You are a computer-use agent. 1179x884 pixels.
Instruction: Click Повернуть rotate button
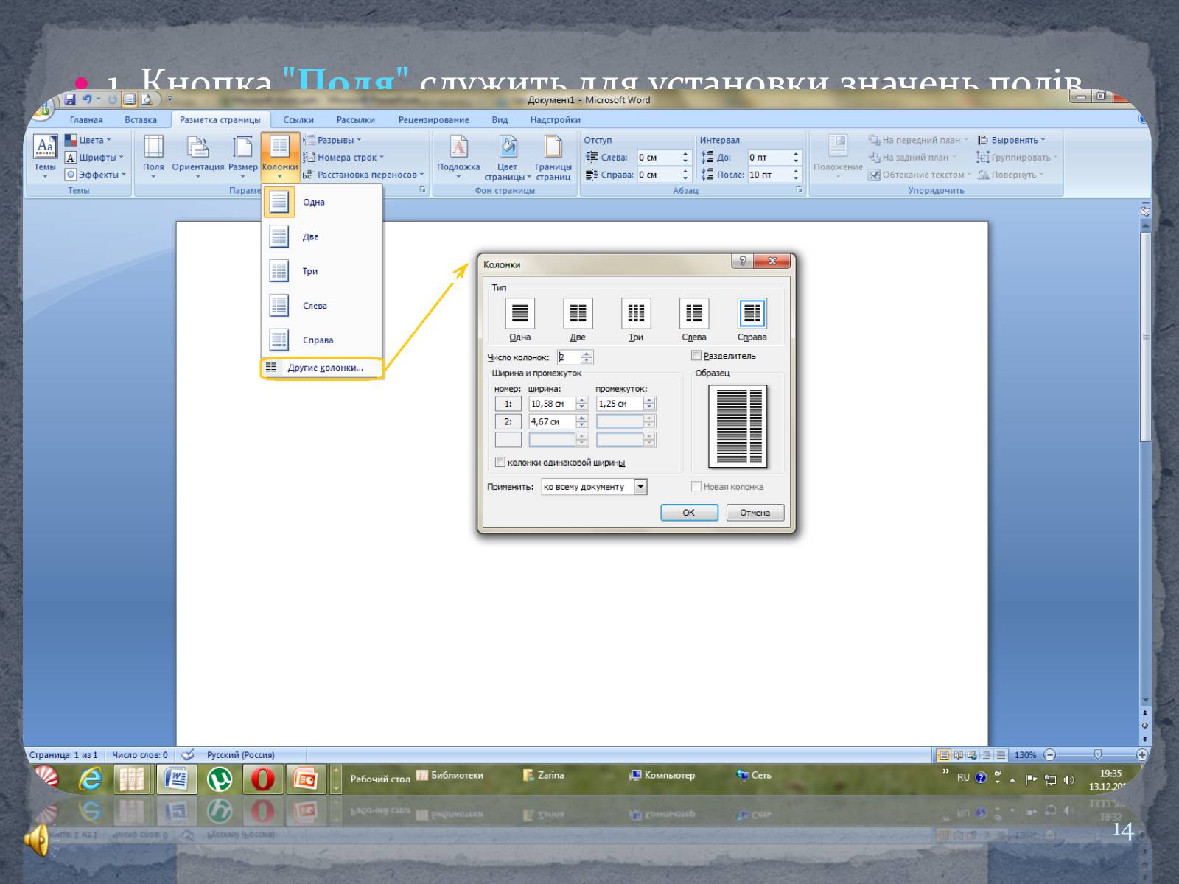click(x=1010, y=175)
